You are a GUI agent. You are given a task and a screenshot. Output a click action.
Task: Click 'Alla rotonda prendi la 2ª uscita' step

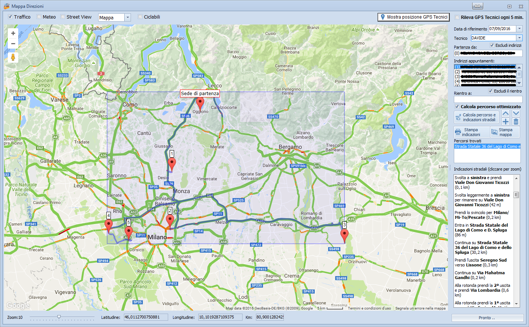click(x=482, y=290)
